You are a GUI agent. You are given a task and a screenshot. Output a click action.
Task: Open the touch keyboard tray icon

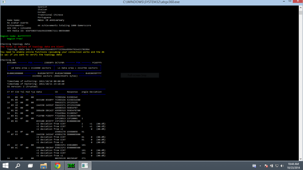click(255, 166)
